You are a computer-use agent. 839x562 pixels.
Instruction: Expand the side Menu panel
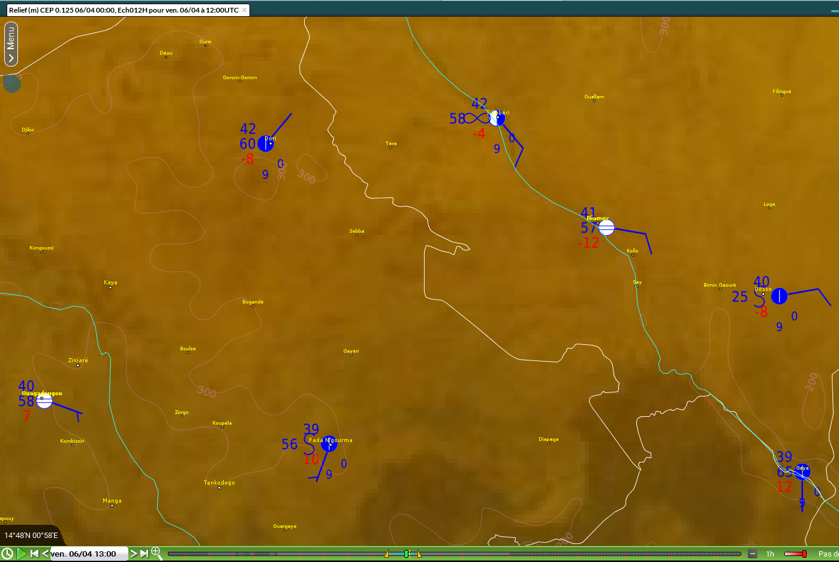(x=11, y=44)
